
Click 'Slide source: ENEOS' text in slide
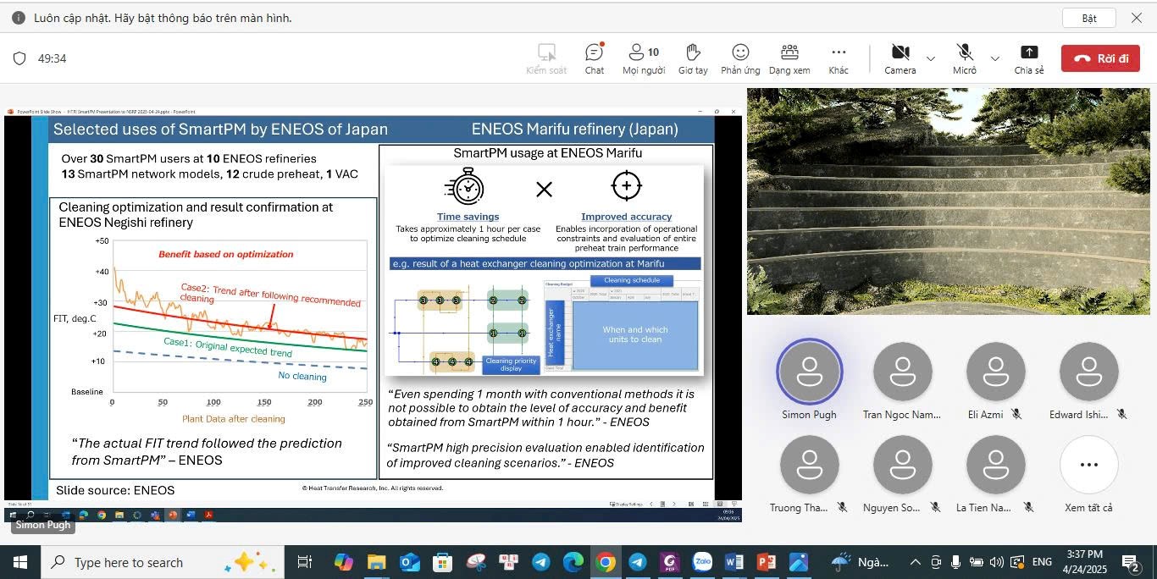click(115, 490)
